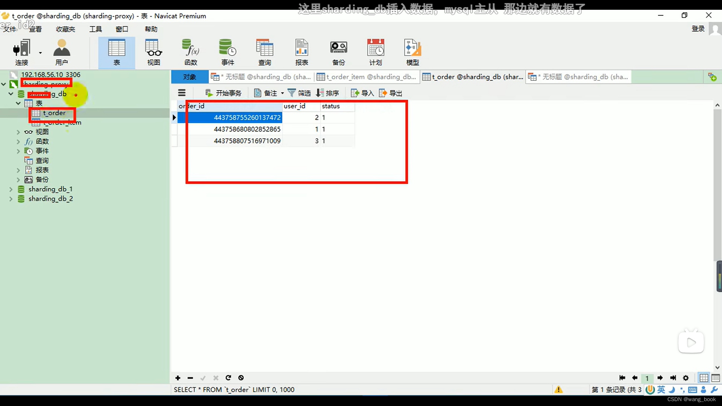
Task: Click 开始事务 begin transaction button
Action: (x=223, y=93)
